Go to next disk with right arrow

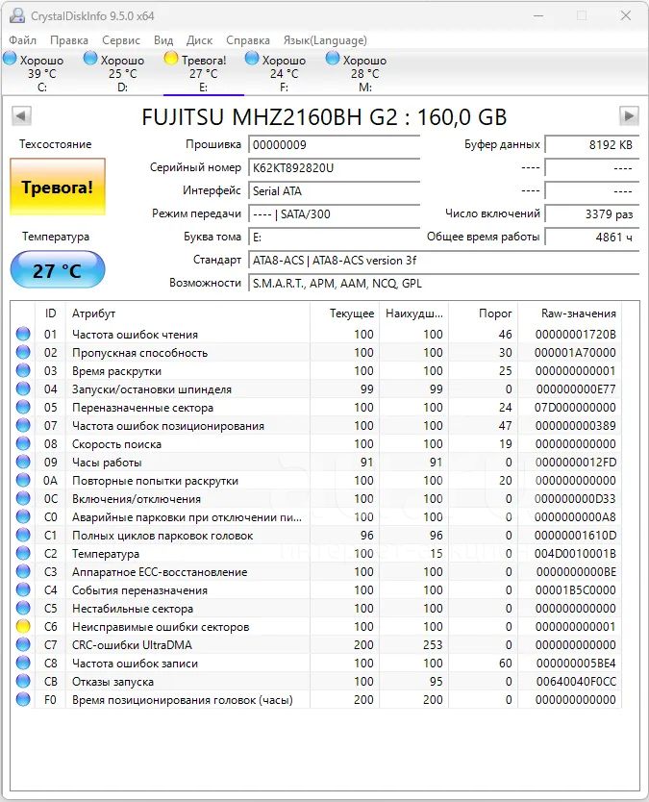click(x=629, y=116)
